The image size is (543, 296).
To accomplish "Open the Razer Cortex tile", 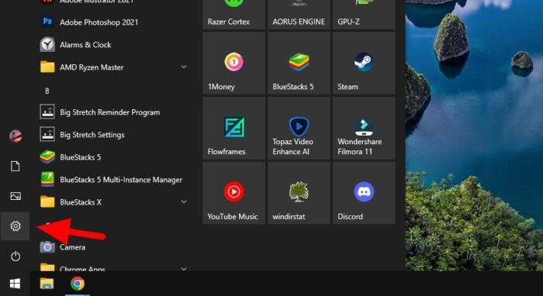I will click(233, 15).
